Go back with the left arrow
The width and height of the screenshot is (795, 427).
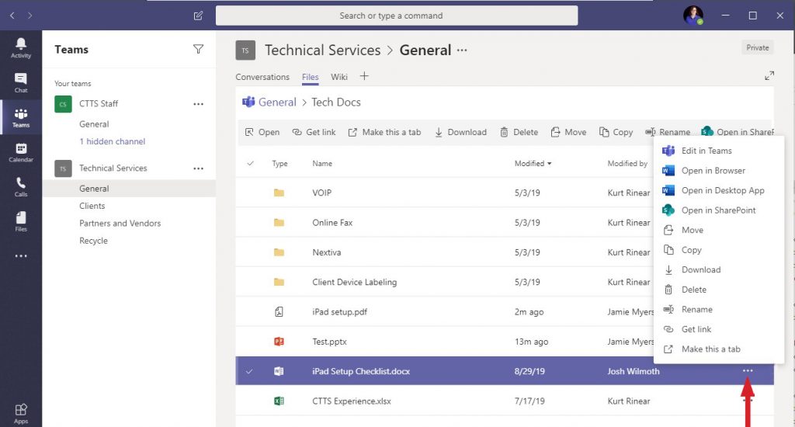coord(12,16)
